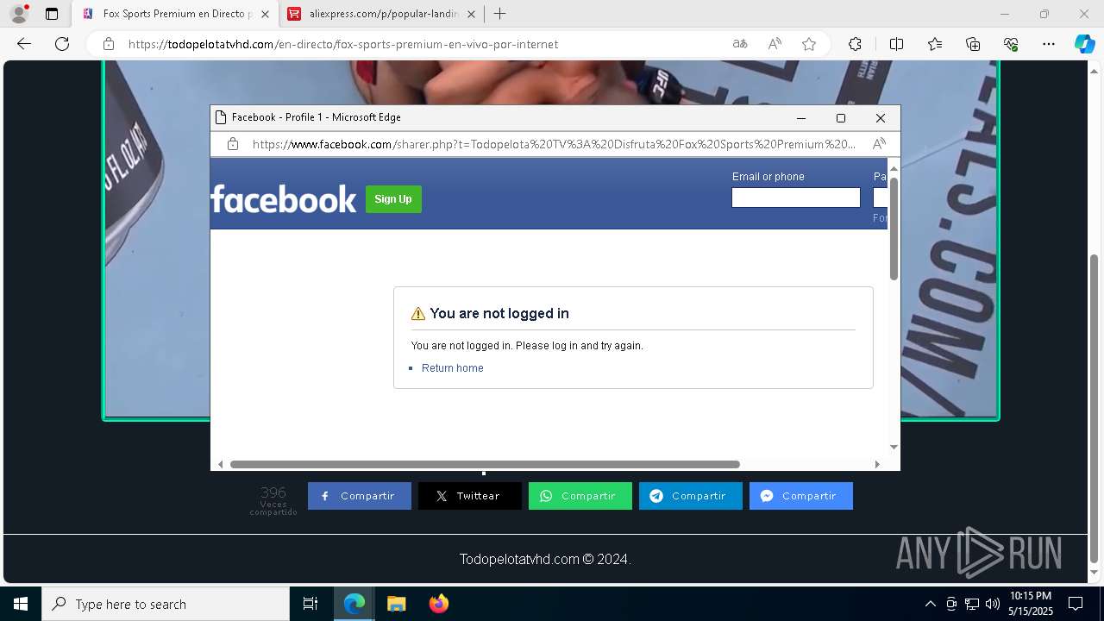Open Copilot sidebar icon
This screenshot has height=621, width=1104.
click(1084, 44)
